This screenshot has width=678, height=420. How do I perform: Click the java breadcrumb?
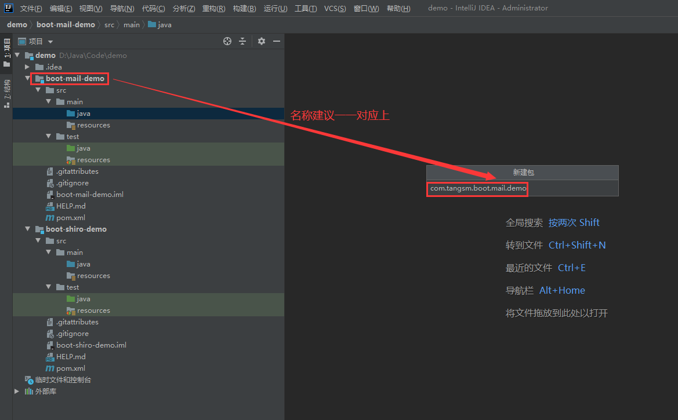159,25
